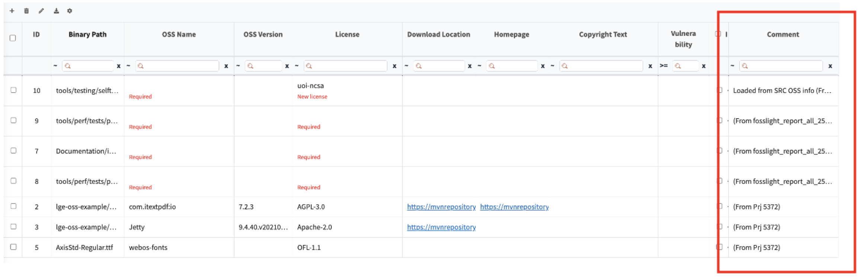Open the com.itextpdf:io homepage link
Screen dimensions: 861x280
[x=514, y=207]
